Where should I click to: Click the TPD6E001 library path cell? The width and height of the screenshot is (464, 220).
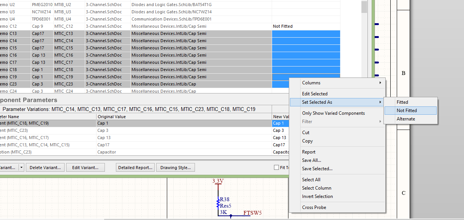coord(201,19)
